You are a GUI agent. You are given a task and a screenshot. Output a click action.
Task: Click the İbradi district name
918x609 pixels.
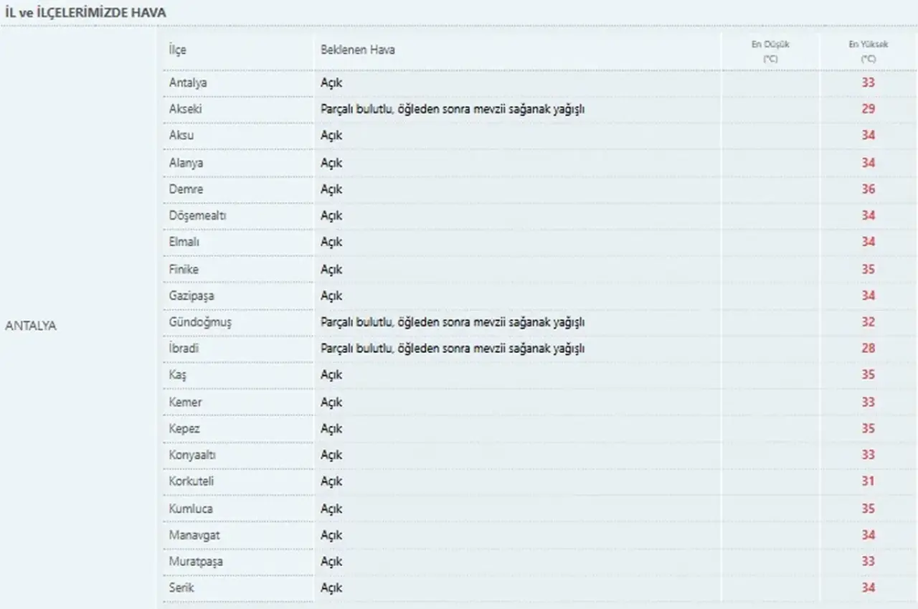click(x=184, y=349)
